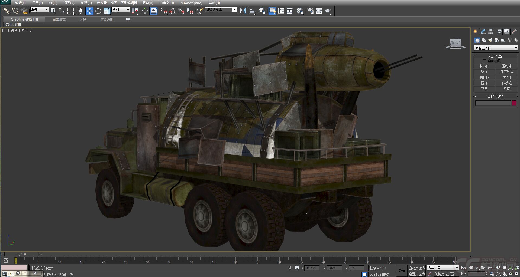Choose the Rectangular Selection Region tool
Viewport: 520px width, 277px height.
70,11
